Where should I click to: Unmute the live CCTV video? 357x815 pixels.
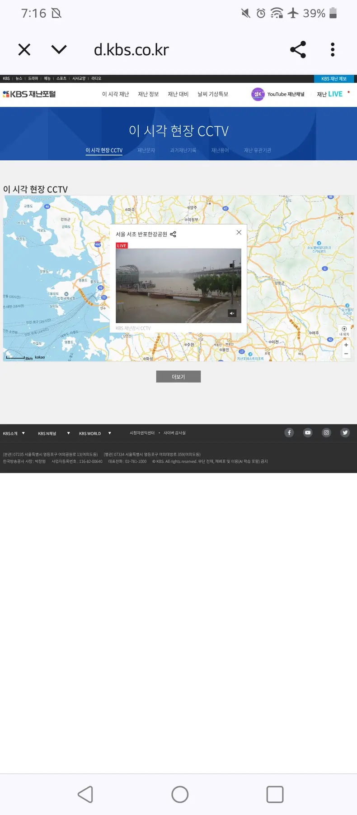[x=232, y=313]
